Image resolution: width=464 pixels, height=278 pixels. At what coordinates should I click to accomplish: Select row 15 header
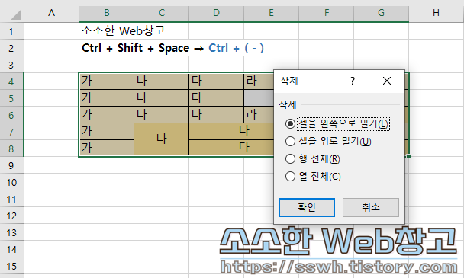12,266
